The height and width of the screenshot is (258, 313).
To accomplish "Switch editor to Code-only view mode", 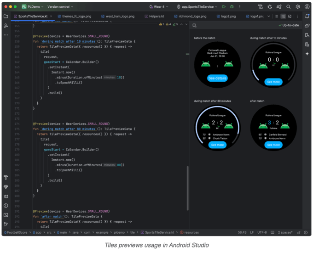I will coord(276,16).
